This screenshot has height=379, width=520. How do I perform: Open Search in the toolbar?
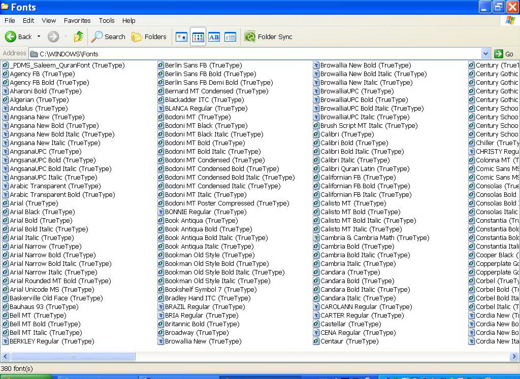click(x=109, y=37)
